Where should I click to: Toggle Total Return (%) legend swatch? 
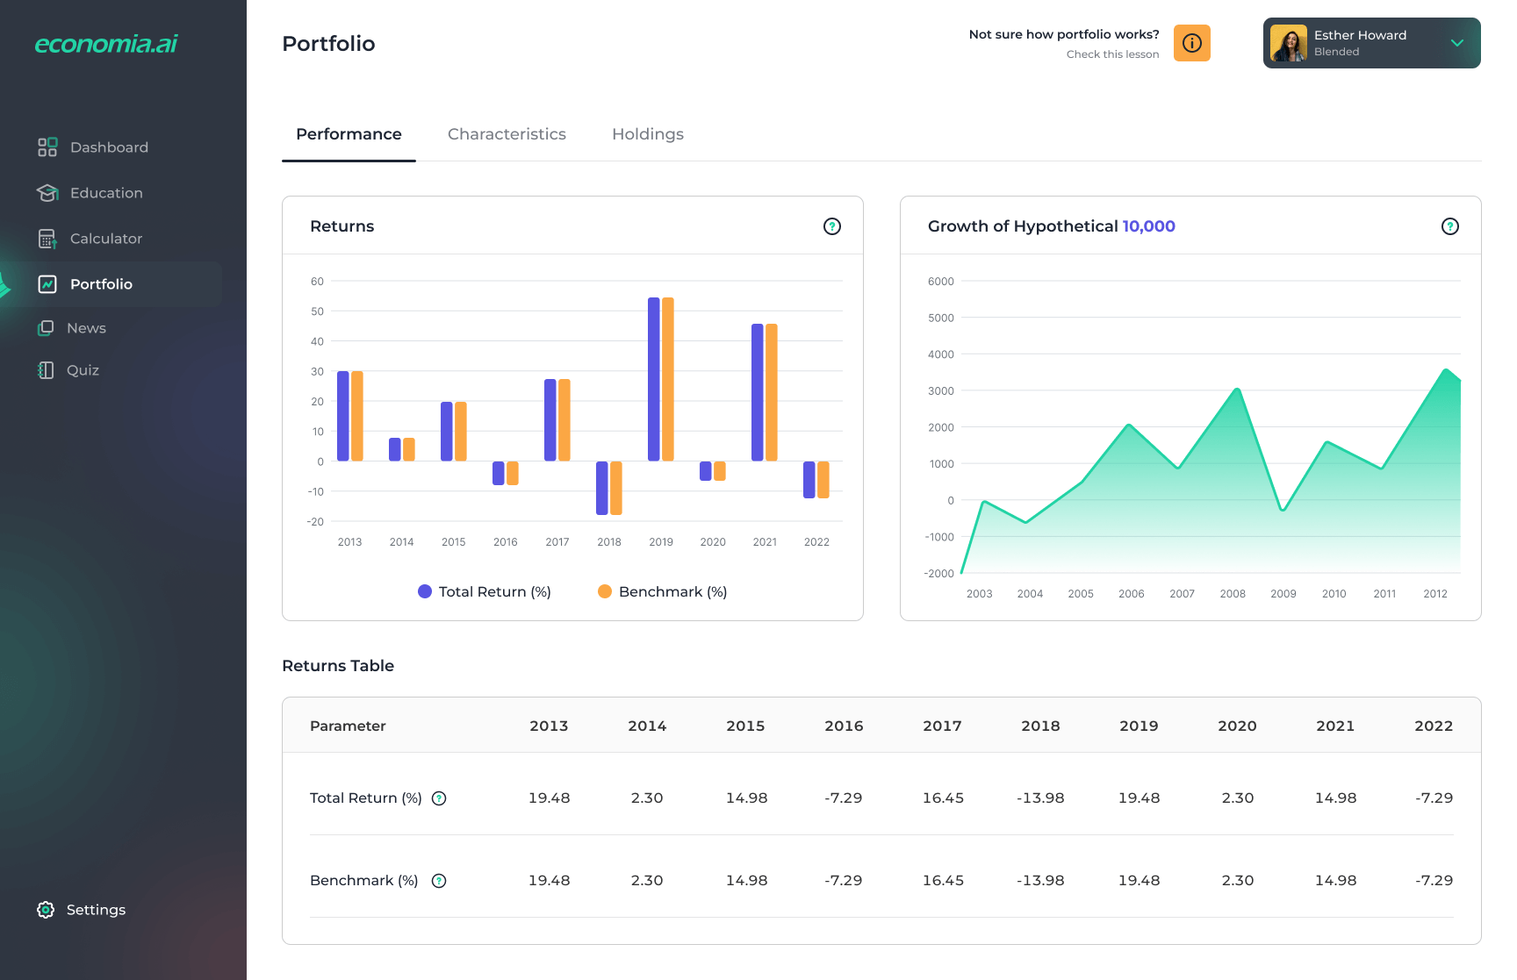[x=425, y=591]
